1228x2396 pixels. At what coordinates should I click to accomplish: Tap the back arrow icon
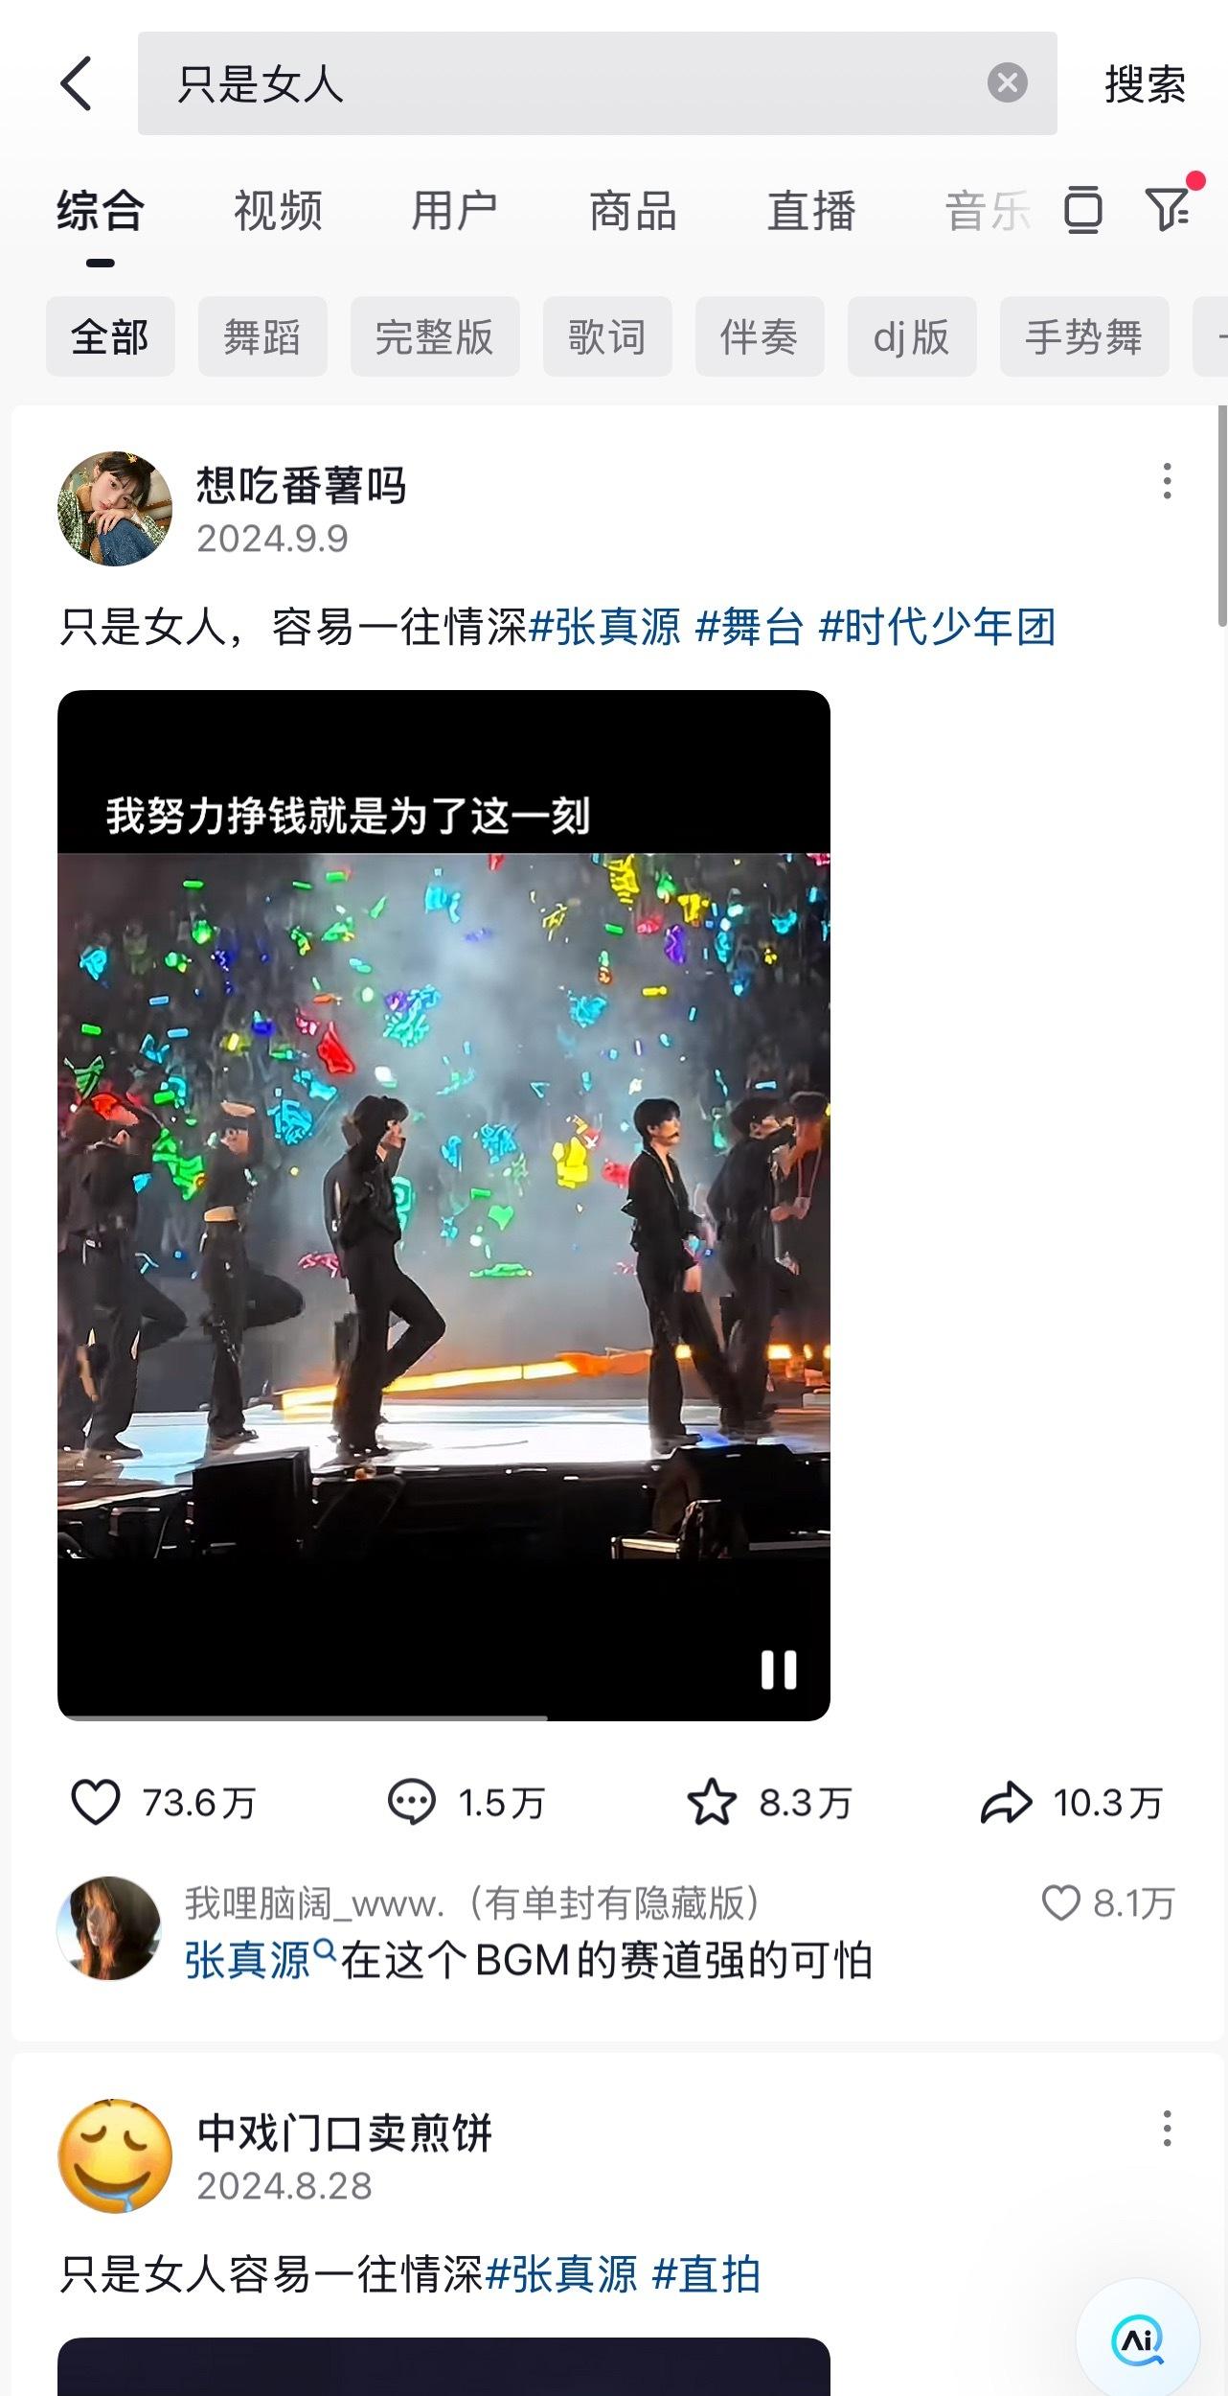tap(76, 83)
